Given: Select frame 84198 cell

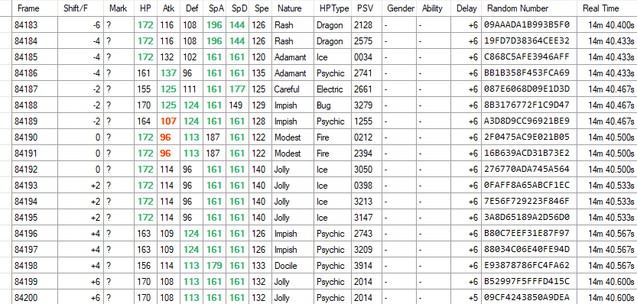Looking at the screenshot, I should pyautogui.click(x=34, y=266).
